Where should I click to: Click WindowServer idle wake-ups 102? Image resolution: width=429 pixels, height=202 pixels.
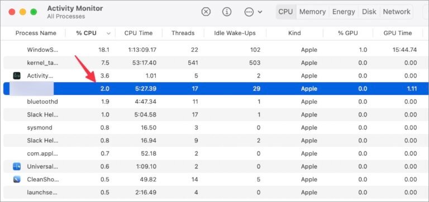pos(255,50)
